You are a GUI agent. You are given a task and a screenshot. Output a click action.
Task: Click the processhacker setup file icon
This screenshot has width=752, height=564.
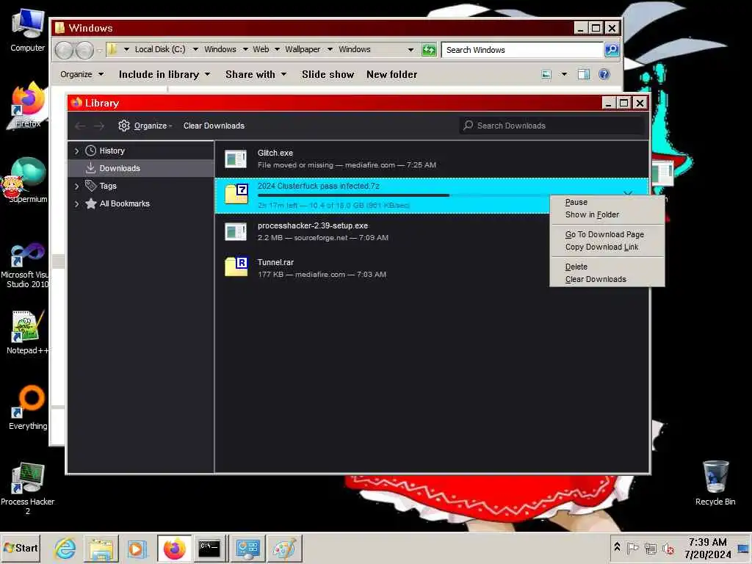click(236, 231)
